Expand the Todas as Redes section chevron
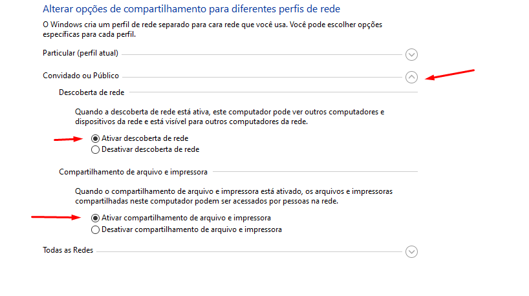This screenshot has width=529, height=296. (411, 251)
